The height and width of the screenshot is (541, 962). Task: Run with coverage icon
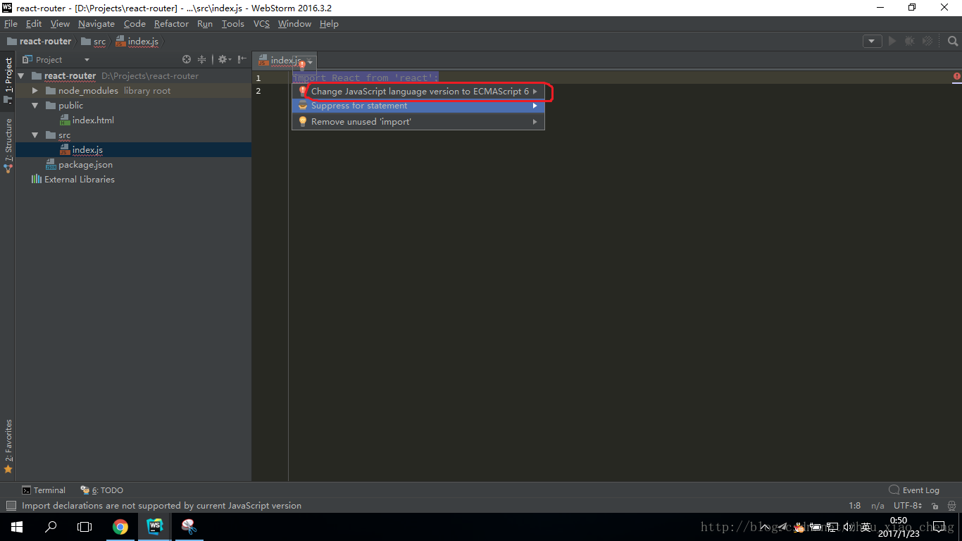(927, 42)
